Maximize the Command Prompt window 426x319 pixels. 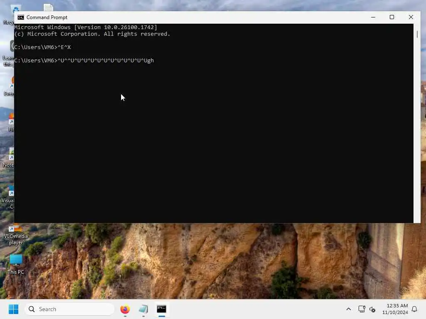(392, 17)
